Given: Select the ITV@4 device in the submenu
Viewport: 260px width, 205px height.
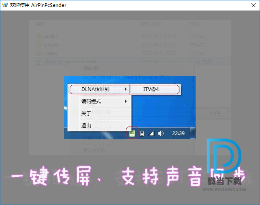Looking at the screenshot, I should 155,89.
